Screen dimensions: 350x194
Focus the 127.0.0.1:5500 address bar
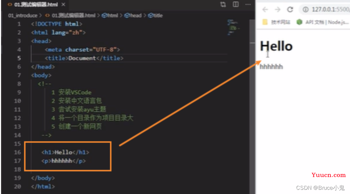pyautogui.click(x=330, y=9)
